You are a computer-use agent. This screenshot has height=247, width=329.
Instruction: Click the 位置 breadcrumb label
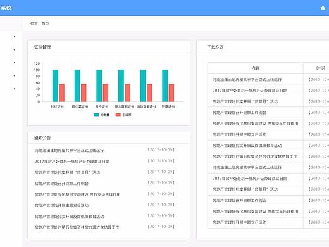(34, 23)
